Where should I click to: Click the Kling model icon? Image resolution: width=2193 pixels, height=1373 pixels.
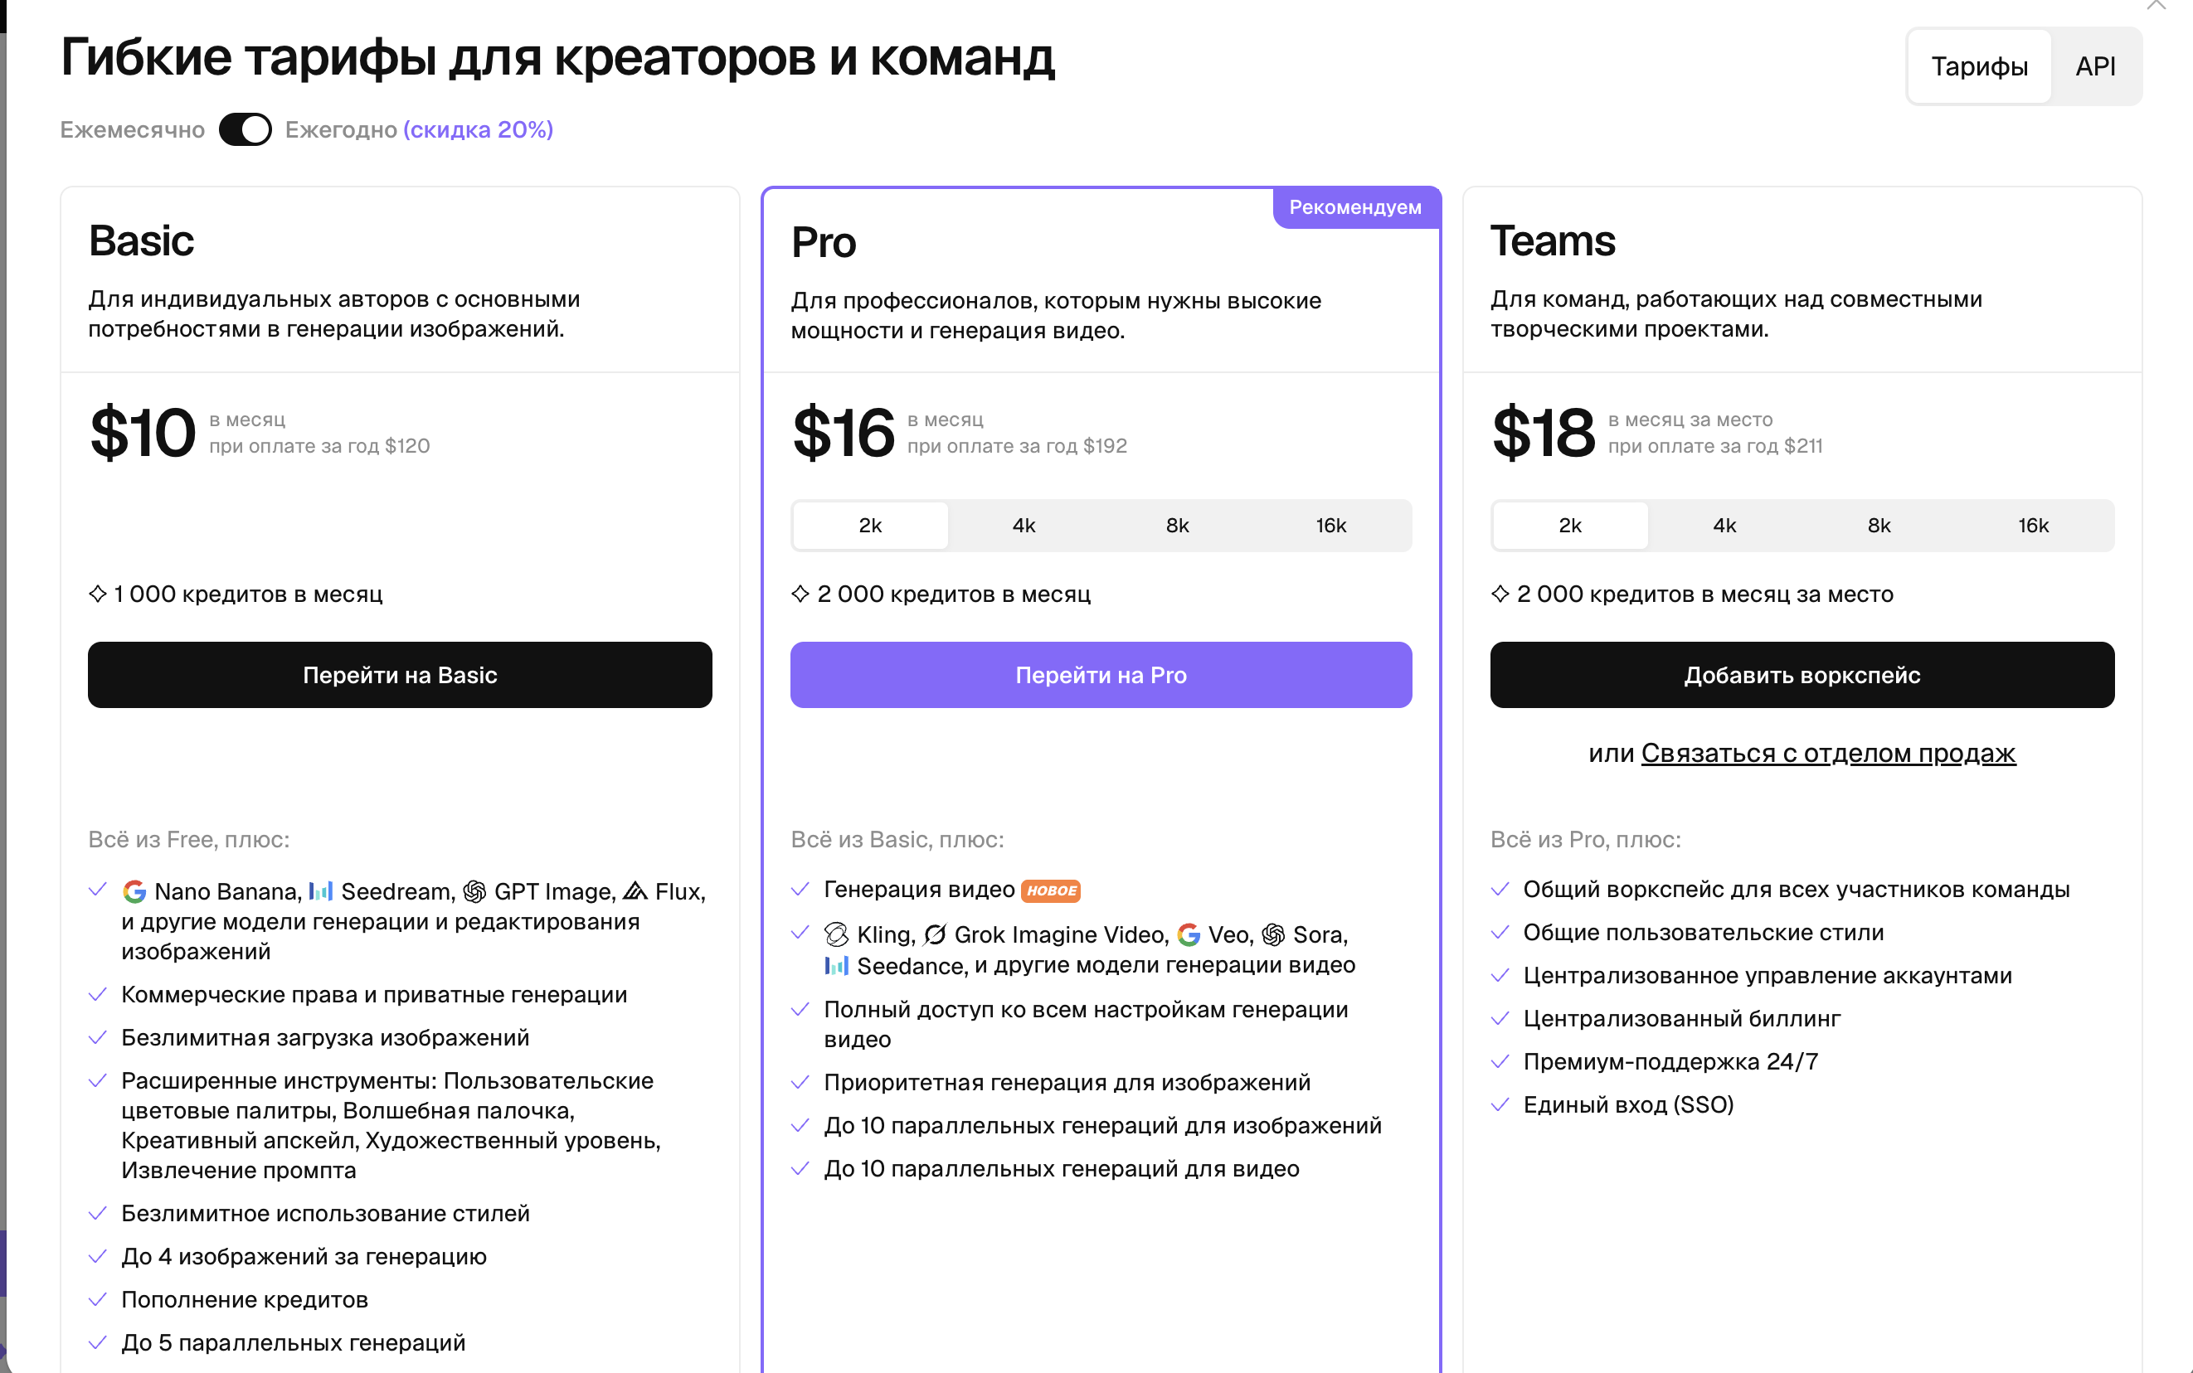coord(836,934)
